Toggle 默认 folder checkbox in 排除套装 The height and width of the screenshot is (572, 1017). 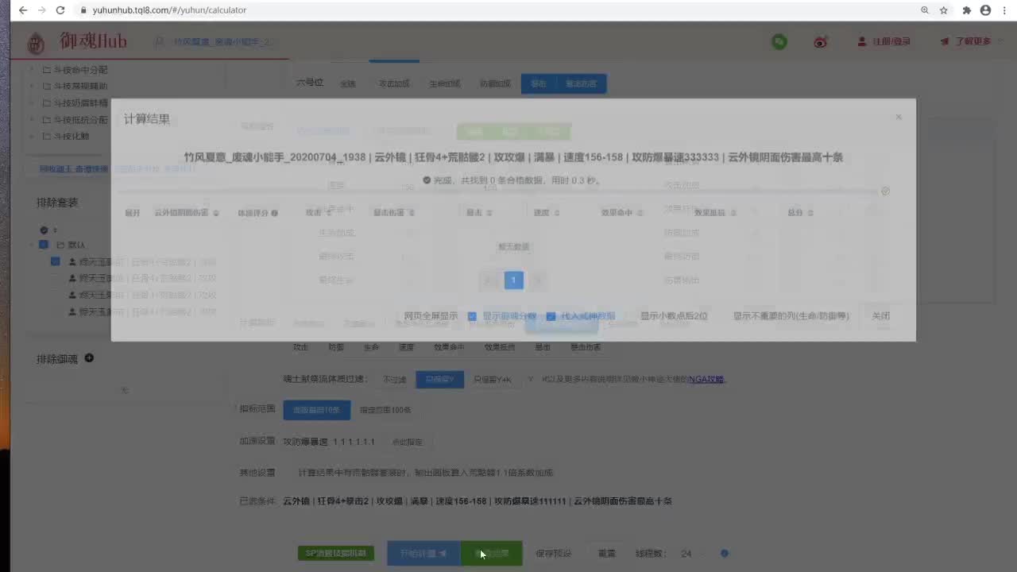(44, 245)
